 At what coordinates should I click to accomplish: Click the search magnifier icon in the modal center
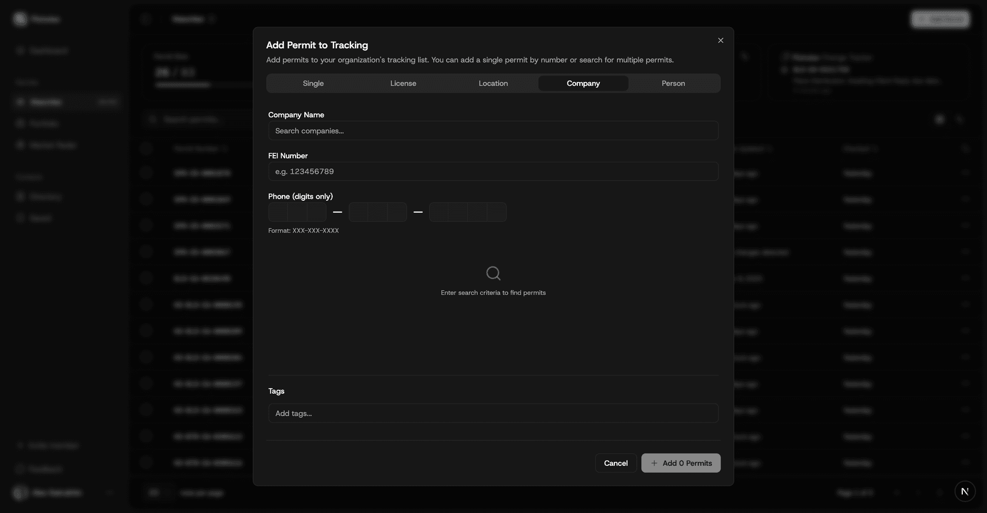tap(493, 273)
